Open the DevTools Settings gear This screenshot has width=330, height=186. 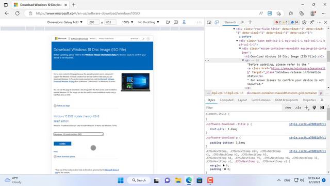(x=304, y=22)
